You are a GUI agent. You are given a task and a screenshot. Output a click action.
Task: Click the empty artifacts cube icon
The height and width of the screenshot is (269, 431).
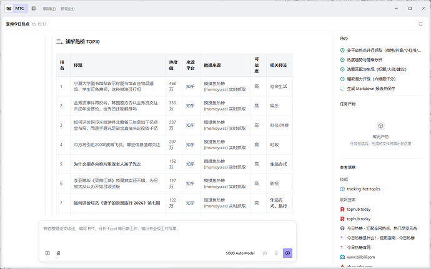[x=380, y=126]
